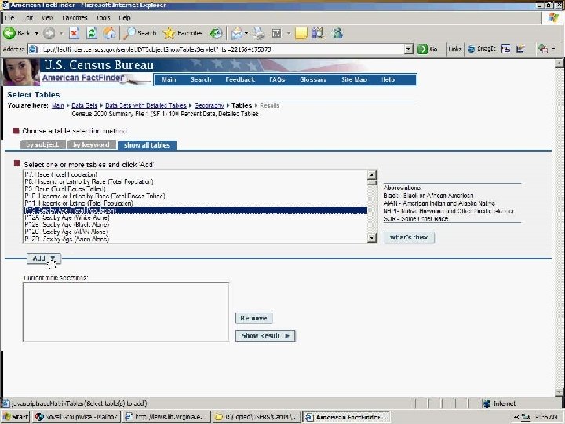
Task: Click table list scroll down arrow
Action: click(x=371, y=238)
